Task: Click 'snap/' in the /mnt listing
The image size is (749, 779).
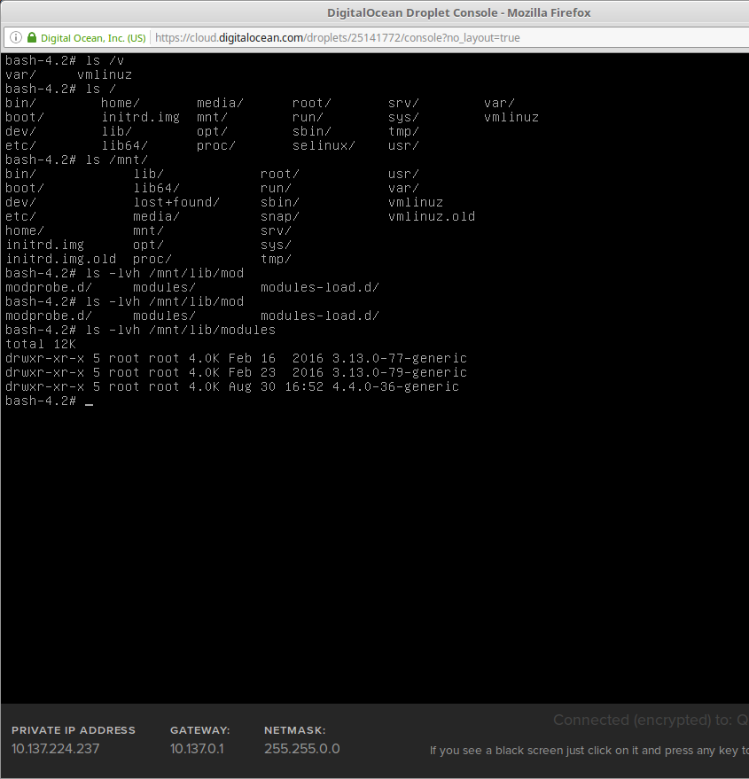Action: pyautogui.click(x=280, y=216)
